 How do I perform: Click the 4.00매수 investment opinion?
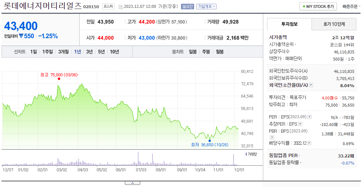tap(330, 98)
